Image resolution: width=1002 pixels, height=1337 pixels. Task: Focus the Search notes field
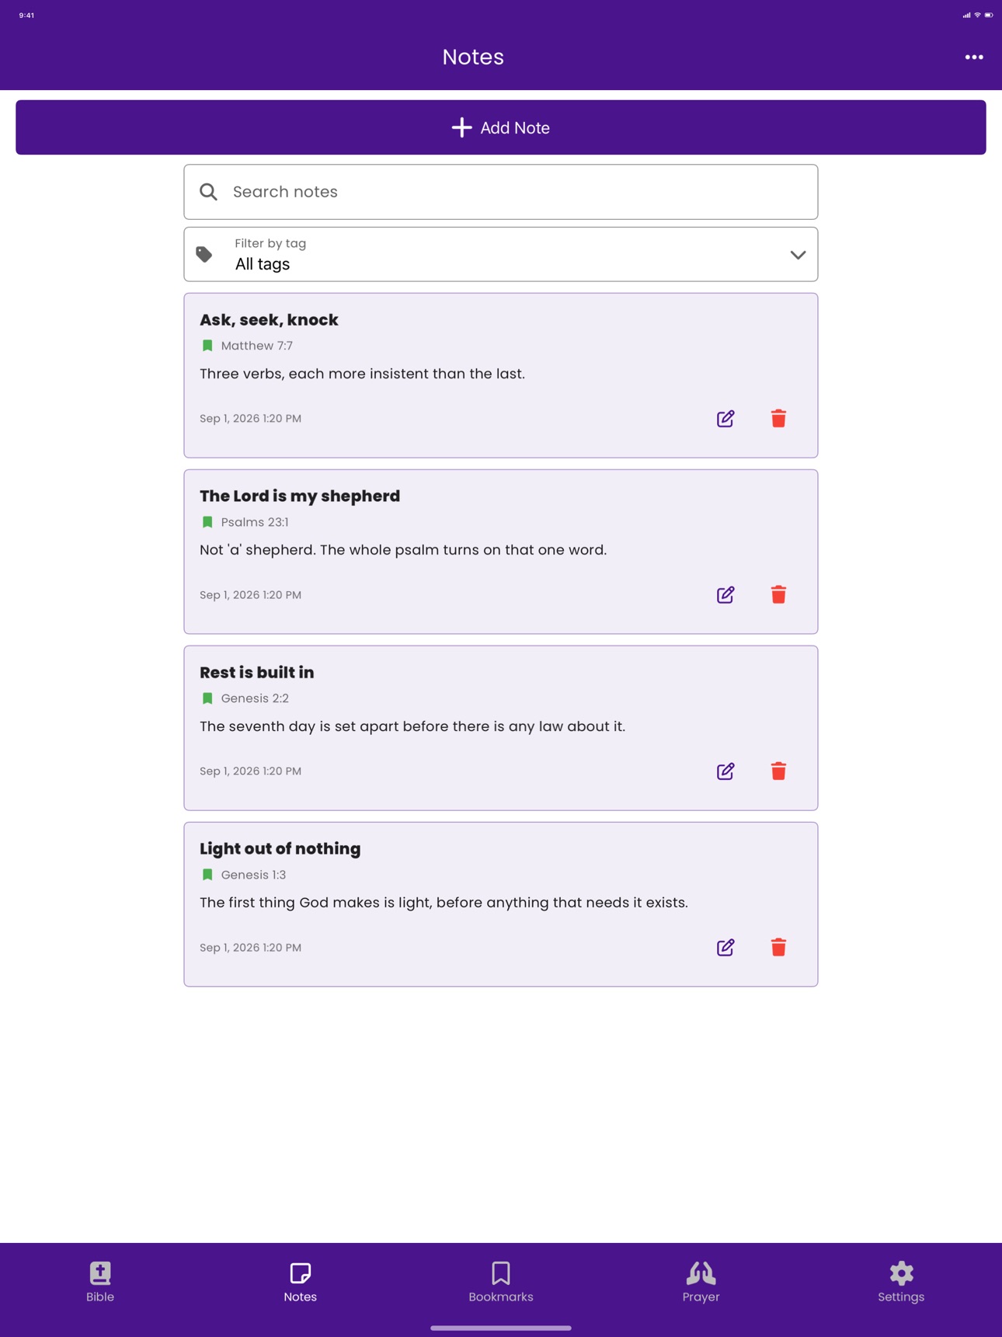(501, 192)
